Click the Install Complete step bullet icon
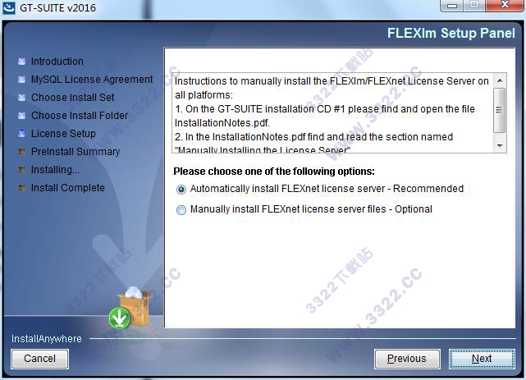The height and width of the screenshot is (380, 526). tap(21, 187)
